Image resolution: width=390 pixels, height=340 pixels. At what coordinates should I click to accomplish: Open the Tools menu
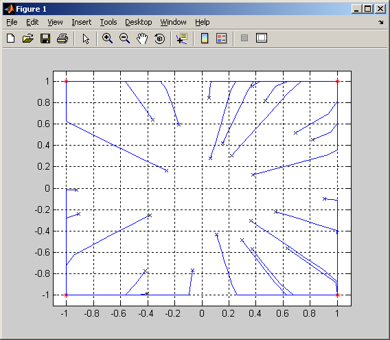(x=108, y=22)
